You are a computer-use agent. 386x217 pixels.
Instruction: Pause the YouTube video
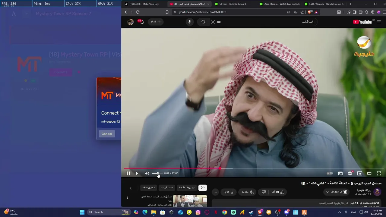coord(128,173)
